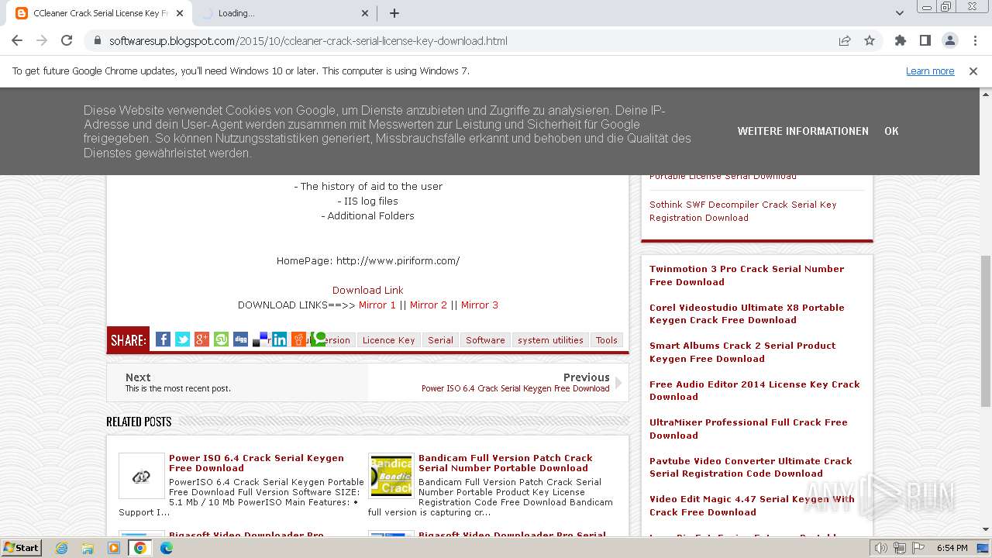The width and height of the screenshot is (992, 558).
Task: Open Bandicam Full Version related post title
Action: tap(505, 463)
